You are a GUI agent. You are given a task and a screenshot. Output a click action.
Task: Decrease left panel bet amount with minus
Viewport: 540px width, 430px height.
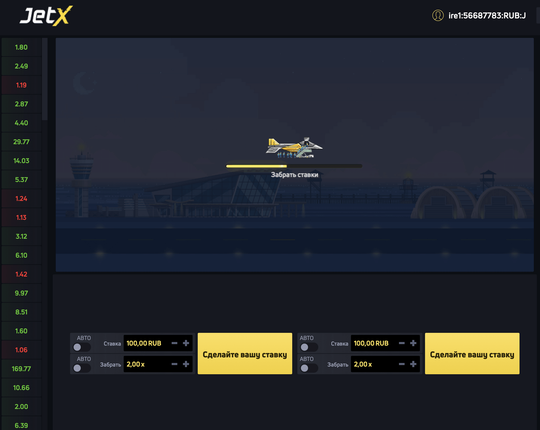tap(174, 343)
